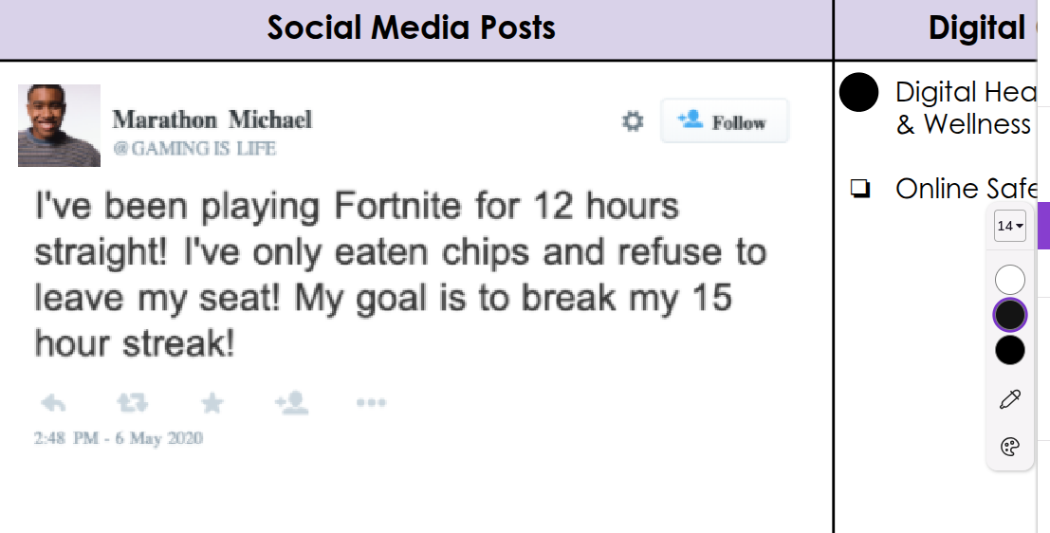
Task: Click the filled circle beside Digital Health & Wellness
Action: [859, 92]
